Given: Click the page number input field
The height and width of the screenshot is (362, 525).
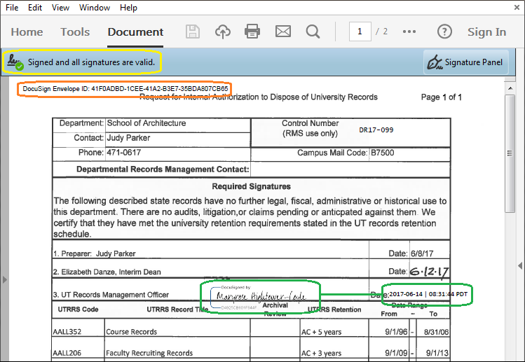Looking at the screenshot, I should 360,32.
